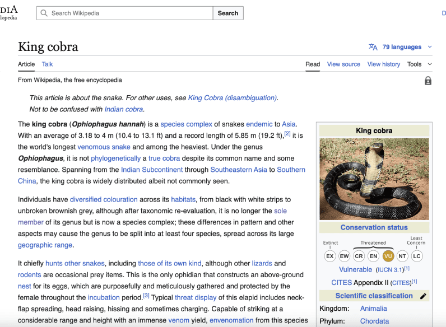
Task: Follow the threat display link
Action: (x=196, y=298)
